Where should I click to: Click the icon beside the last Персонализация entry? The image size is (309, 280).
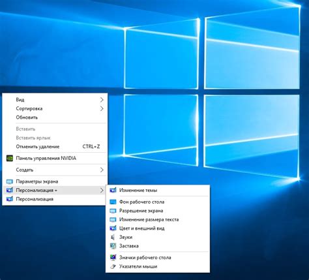point(10,199)
